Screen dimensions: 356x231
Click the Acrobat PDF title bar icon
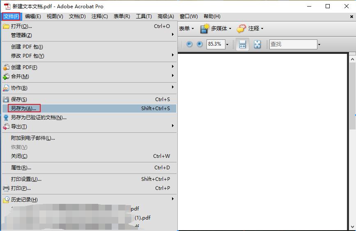point(7,6)
